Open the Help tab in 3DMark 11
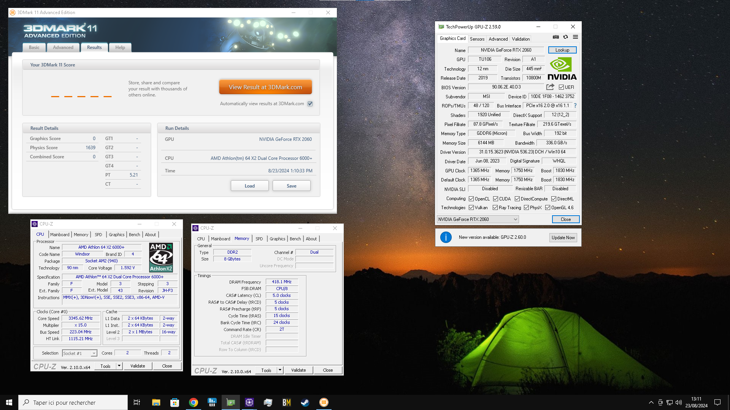Screen dimensions: 730x410 (x=120, y=47)
